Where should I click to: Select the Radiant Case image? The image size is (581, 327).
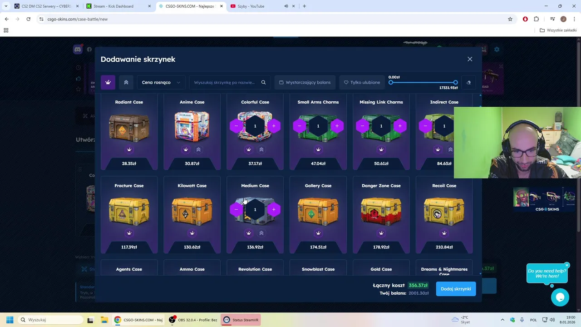tap(129, 126)
